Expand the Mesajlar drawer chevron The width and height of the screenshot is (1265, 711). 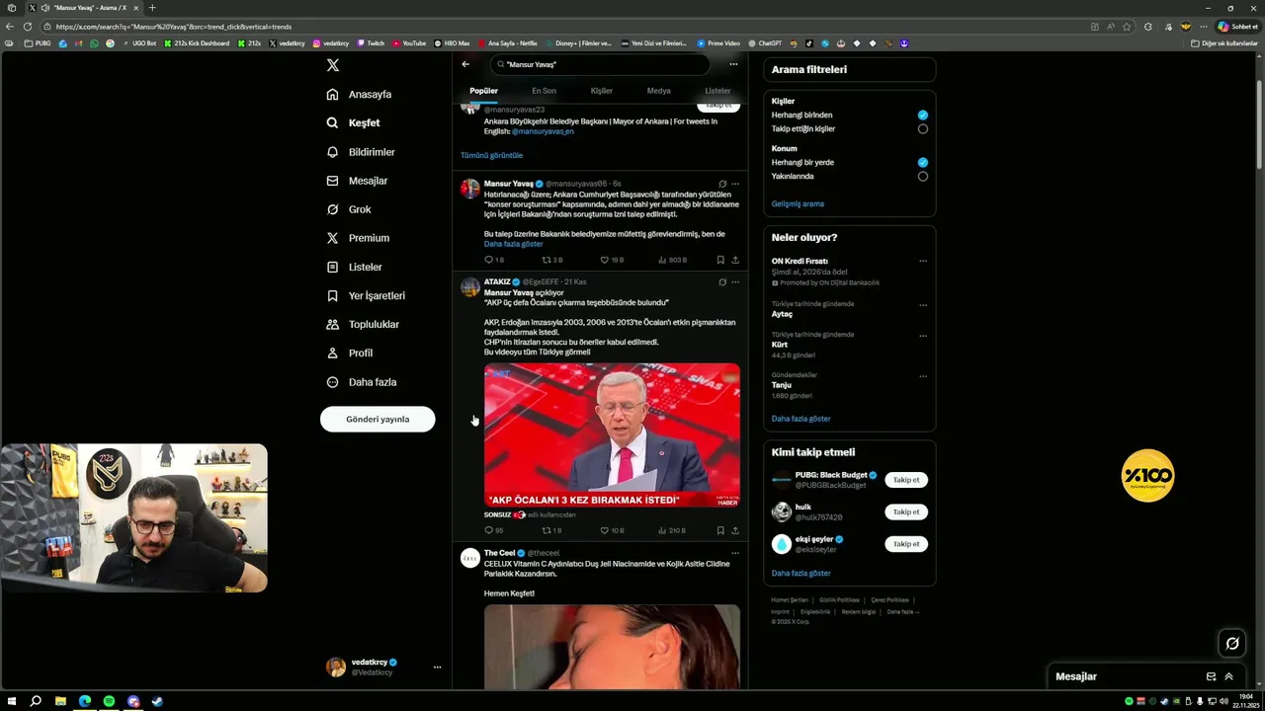(1228, 676)
